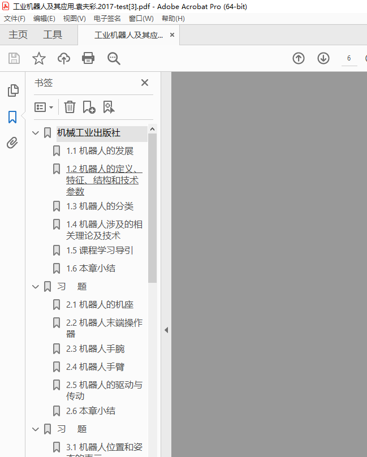367x457 pixels.
Task: Open the 电子签名 menu
Action: pyautogui.click(x=107, y=19)
